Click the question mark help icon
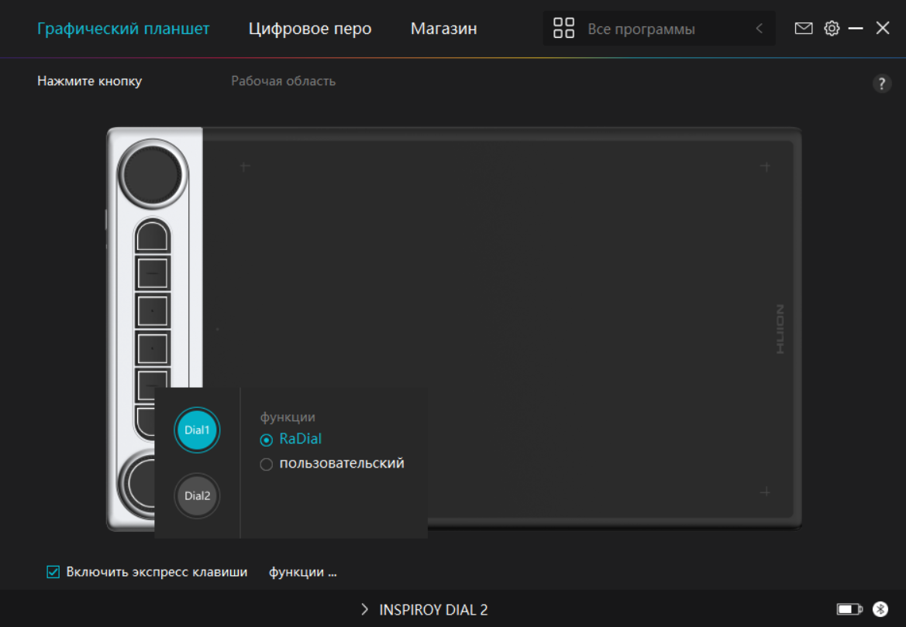 pyautogui.click(x=882, y=84)
